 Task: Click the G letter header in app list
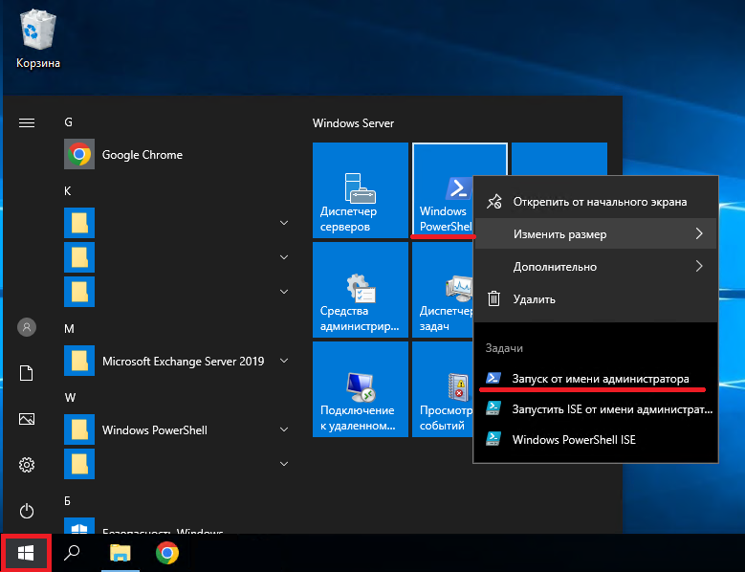click(x=69, y=122)
